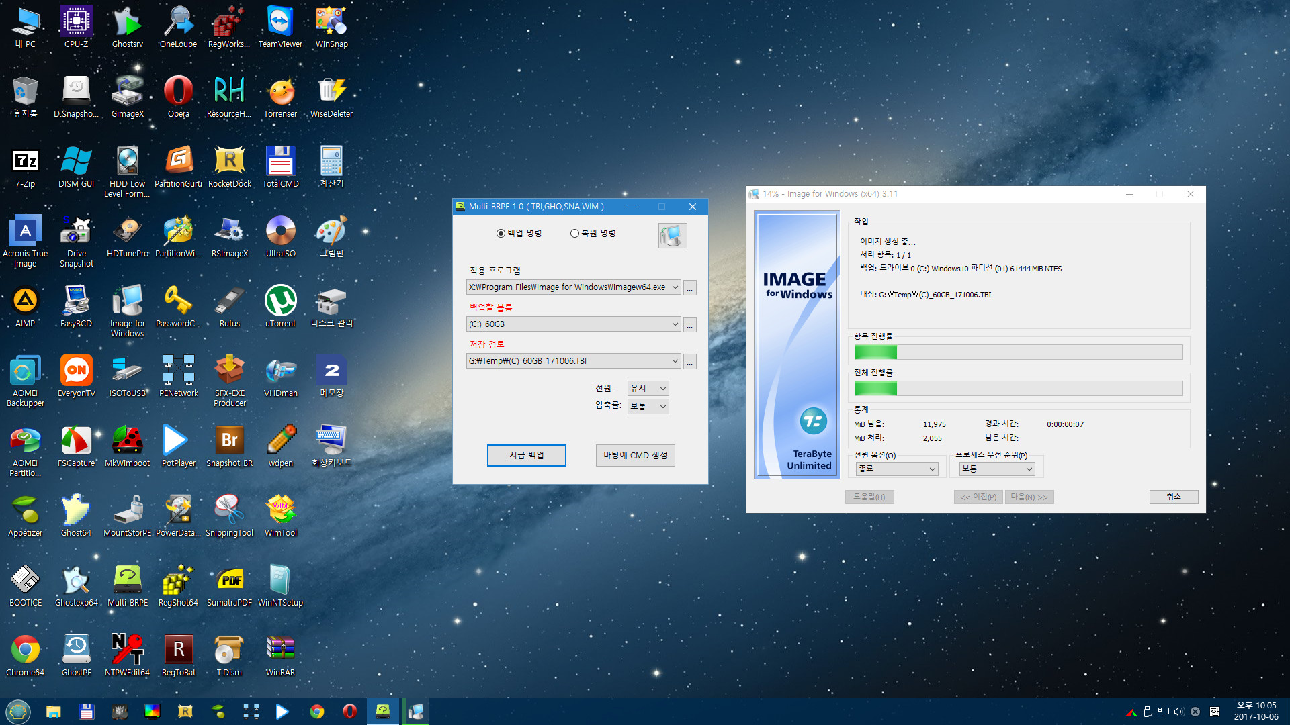Open the SnippingTool desktop icon
Screen dimensions: 1290x725
230,516
